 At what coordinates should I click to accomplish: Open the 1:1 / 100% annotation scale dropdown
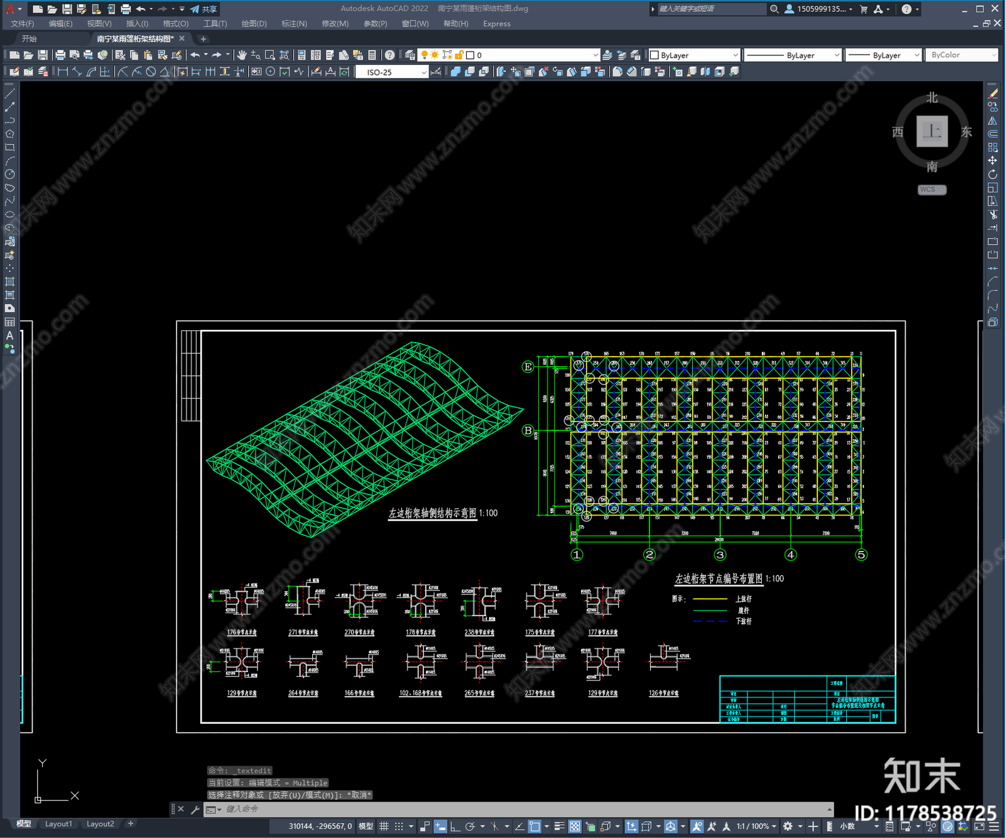click(x=756, y=826)
